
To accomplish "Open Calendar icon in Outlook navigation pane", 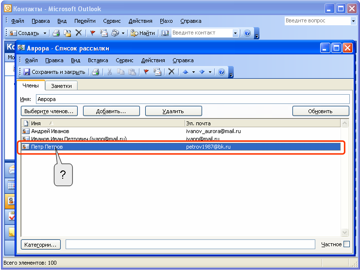I will click(x=11, y=185).
